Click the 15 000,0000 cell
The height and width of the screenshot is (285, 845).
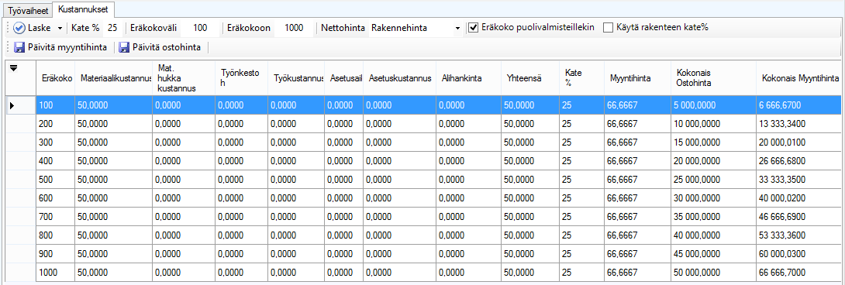click(713, 142)
